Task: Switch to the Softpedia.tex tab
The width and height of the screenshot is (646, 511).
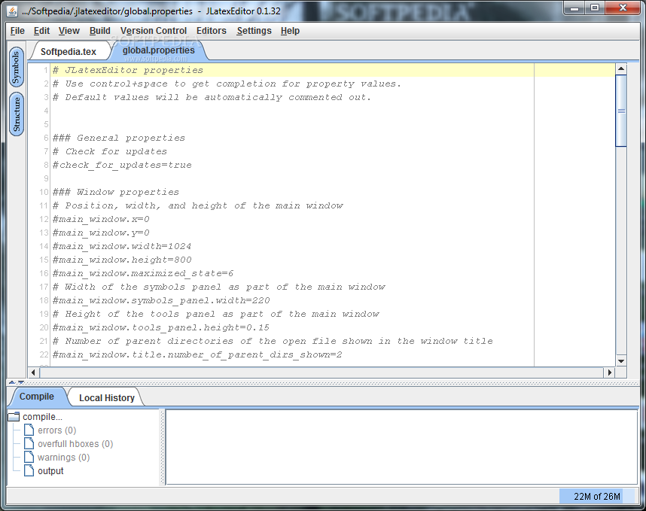Action: pos(69,51)
